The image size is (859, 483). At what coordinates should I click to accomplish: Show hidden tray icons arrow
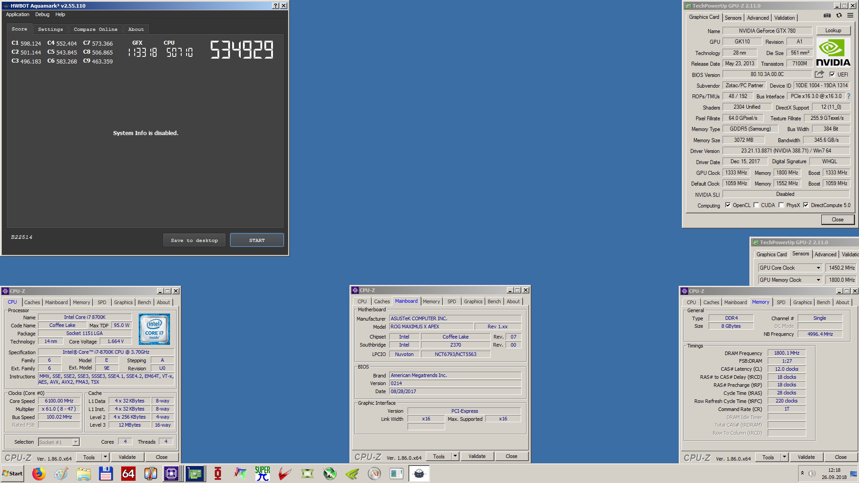[x=802, y=473]
